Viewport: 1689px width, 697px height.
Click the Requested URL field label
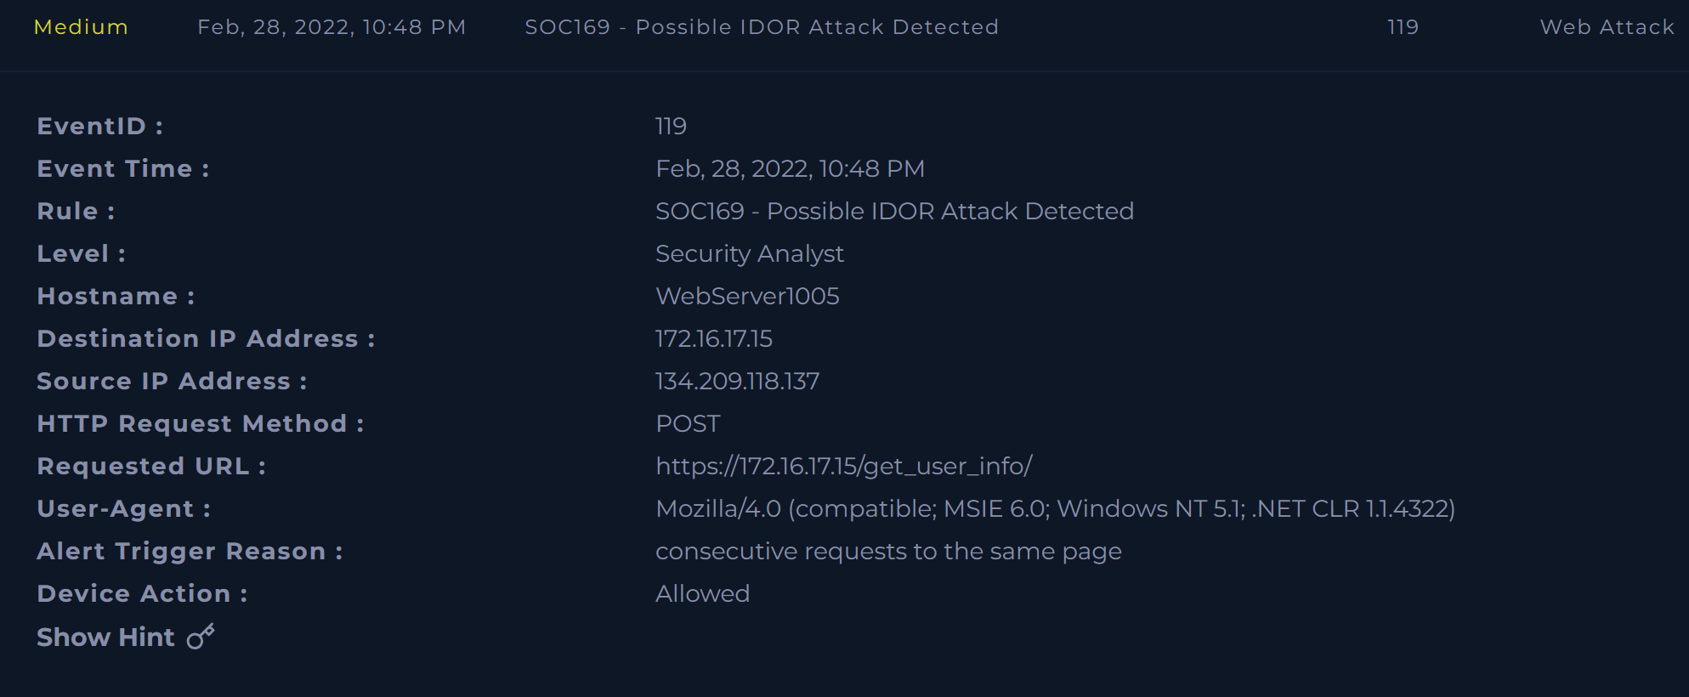point(151,466)
